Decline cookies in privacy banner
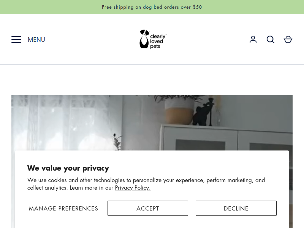This screenshot has width=304, height=228. click(x=236, y=208)
